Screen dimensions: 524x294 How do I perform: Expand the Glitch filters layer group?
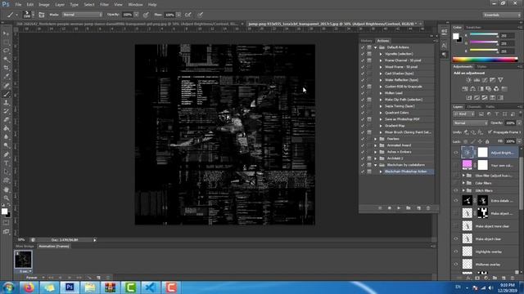tap(463, 190)
